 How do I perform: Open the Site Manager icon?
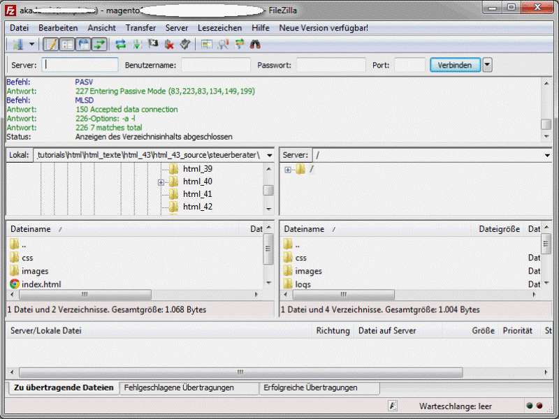point(18,45)
